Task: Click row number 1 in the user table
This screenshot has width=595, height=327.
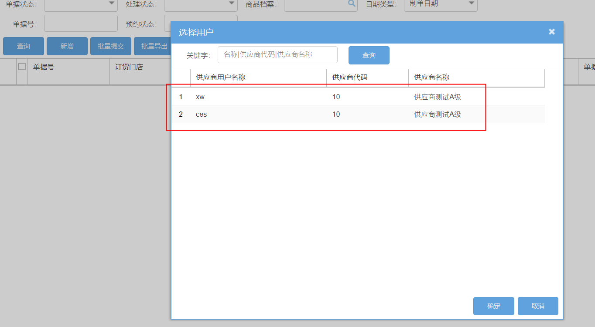Action: tap(181, 97)
